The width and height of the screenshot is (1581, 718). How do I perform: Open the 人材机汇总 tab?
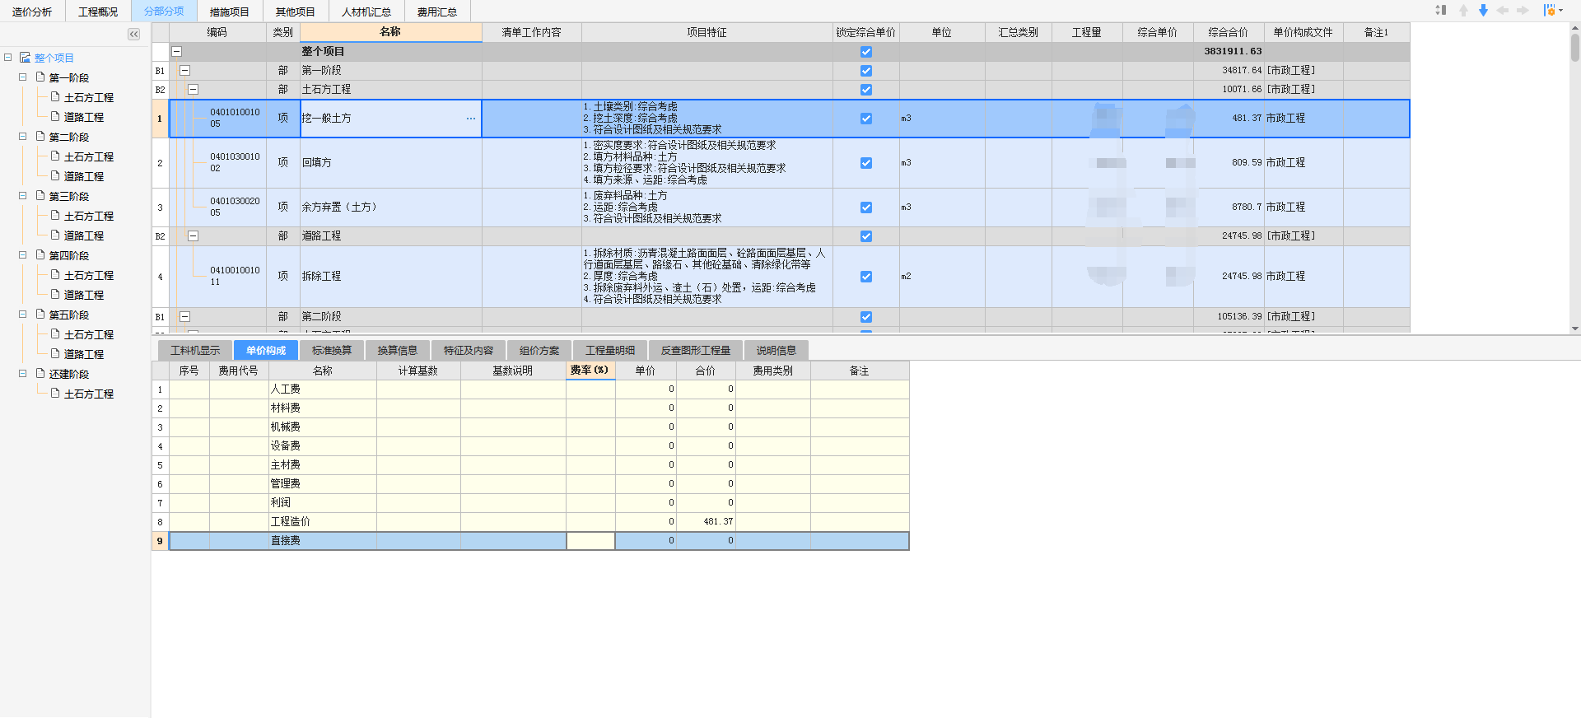[x=366, y=12]
